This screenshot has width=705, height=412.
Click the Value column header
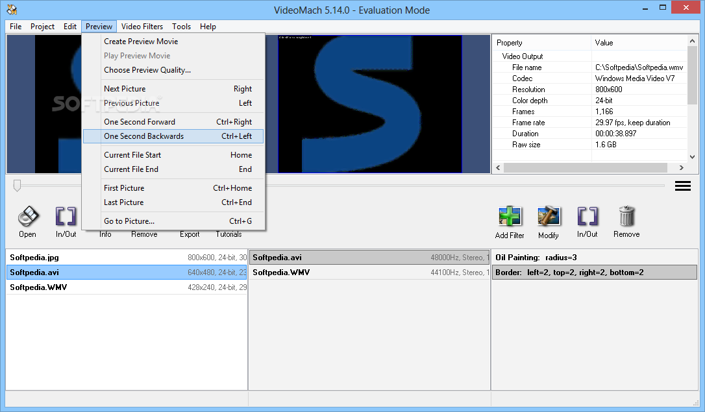click(639, 43)
